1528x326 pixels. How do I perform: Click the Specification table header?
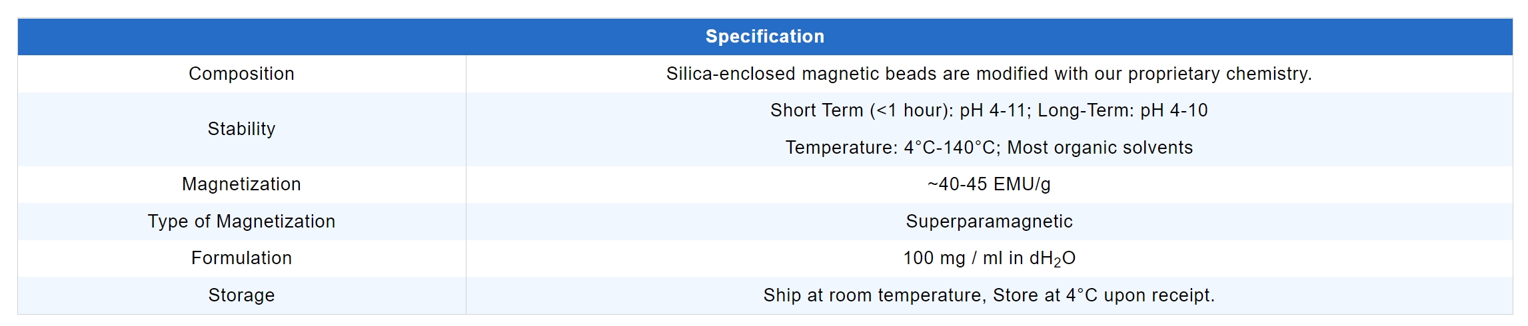click(x=764, y=37)
